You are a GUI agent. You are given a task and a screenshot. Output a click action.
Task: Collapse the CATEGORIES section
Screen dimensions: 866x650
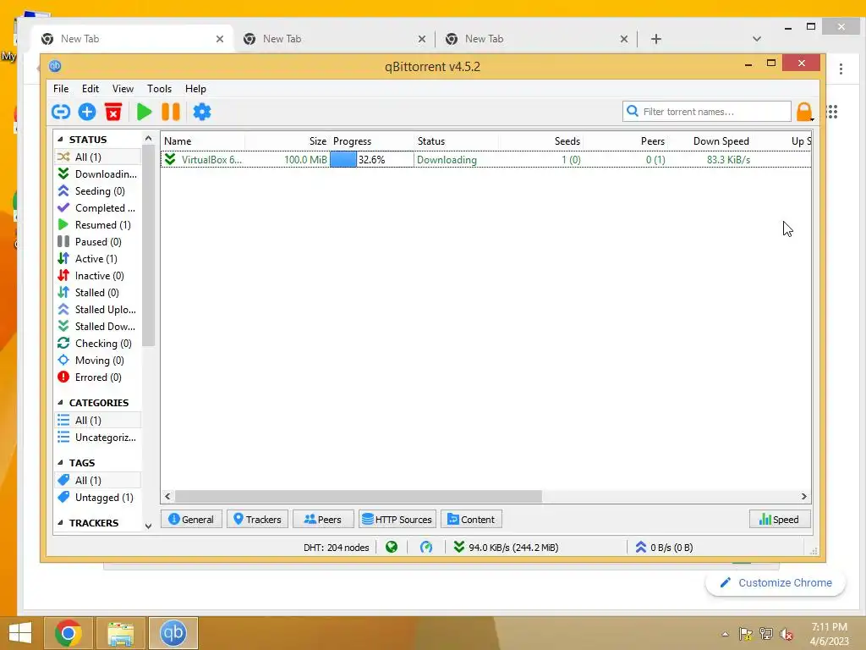coord(60,402)
